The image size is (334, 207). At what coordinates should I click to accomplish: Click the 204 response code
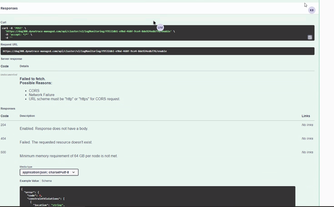point(4,125)
